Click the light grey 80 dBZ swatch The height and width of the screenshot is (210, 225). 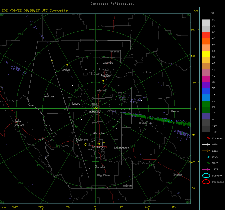(x=206, y=22)
